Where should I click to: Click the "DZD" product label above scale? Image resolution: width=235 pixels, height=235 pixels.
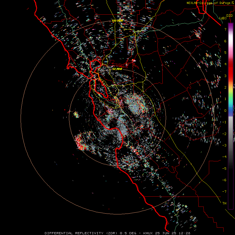[230, 16]
